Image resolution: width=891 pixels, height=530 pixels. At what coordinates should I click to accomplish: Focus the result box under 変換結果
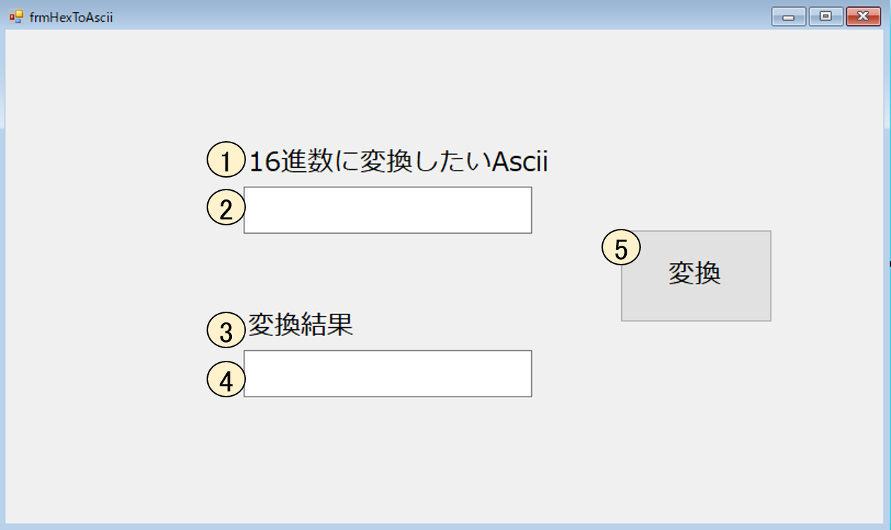[388, 373]
